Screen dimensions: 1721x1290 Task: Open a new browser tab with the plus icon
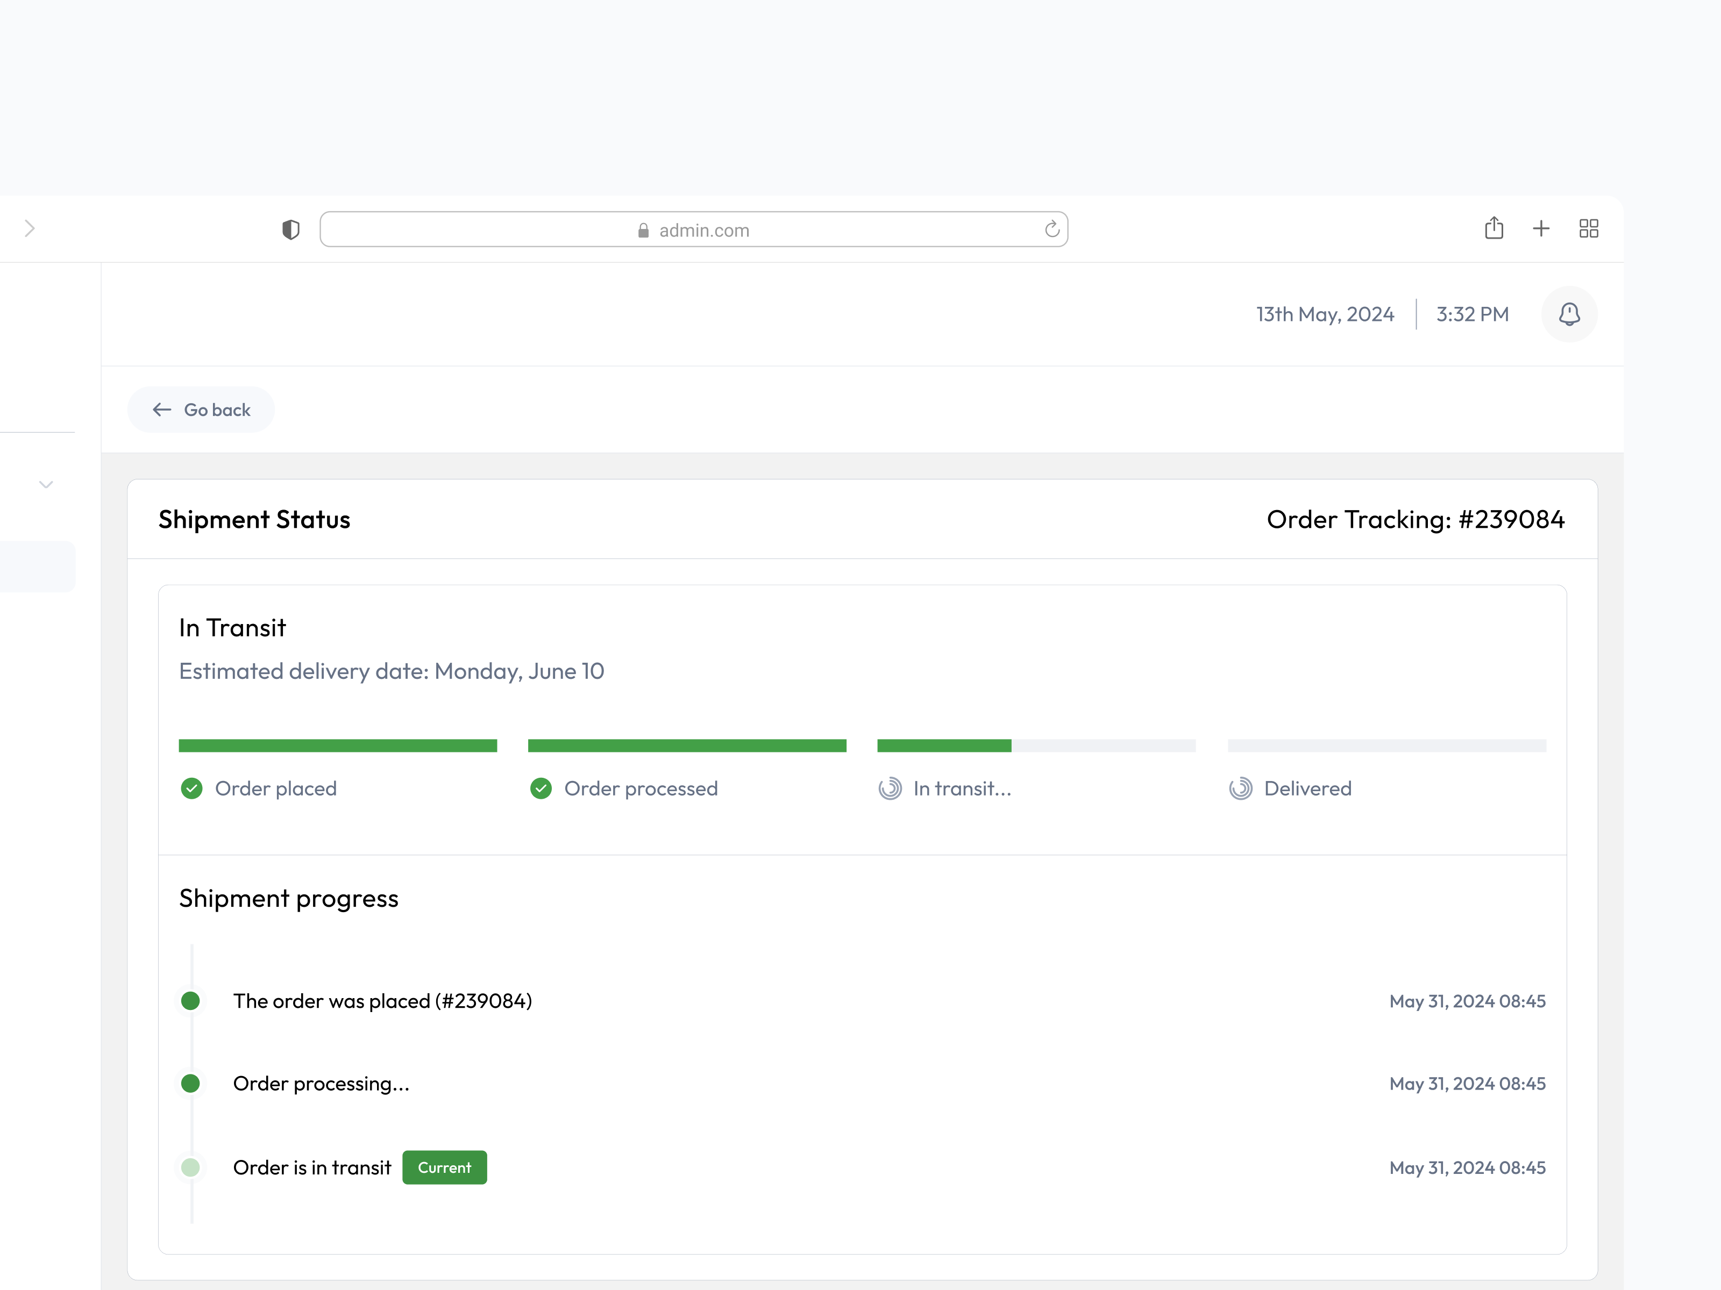[1541, 228]
